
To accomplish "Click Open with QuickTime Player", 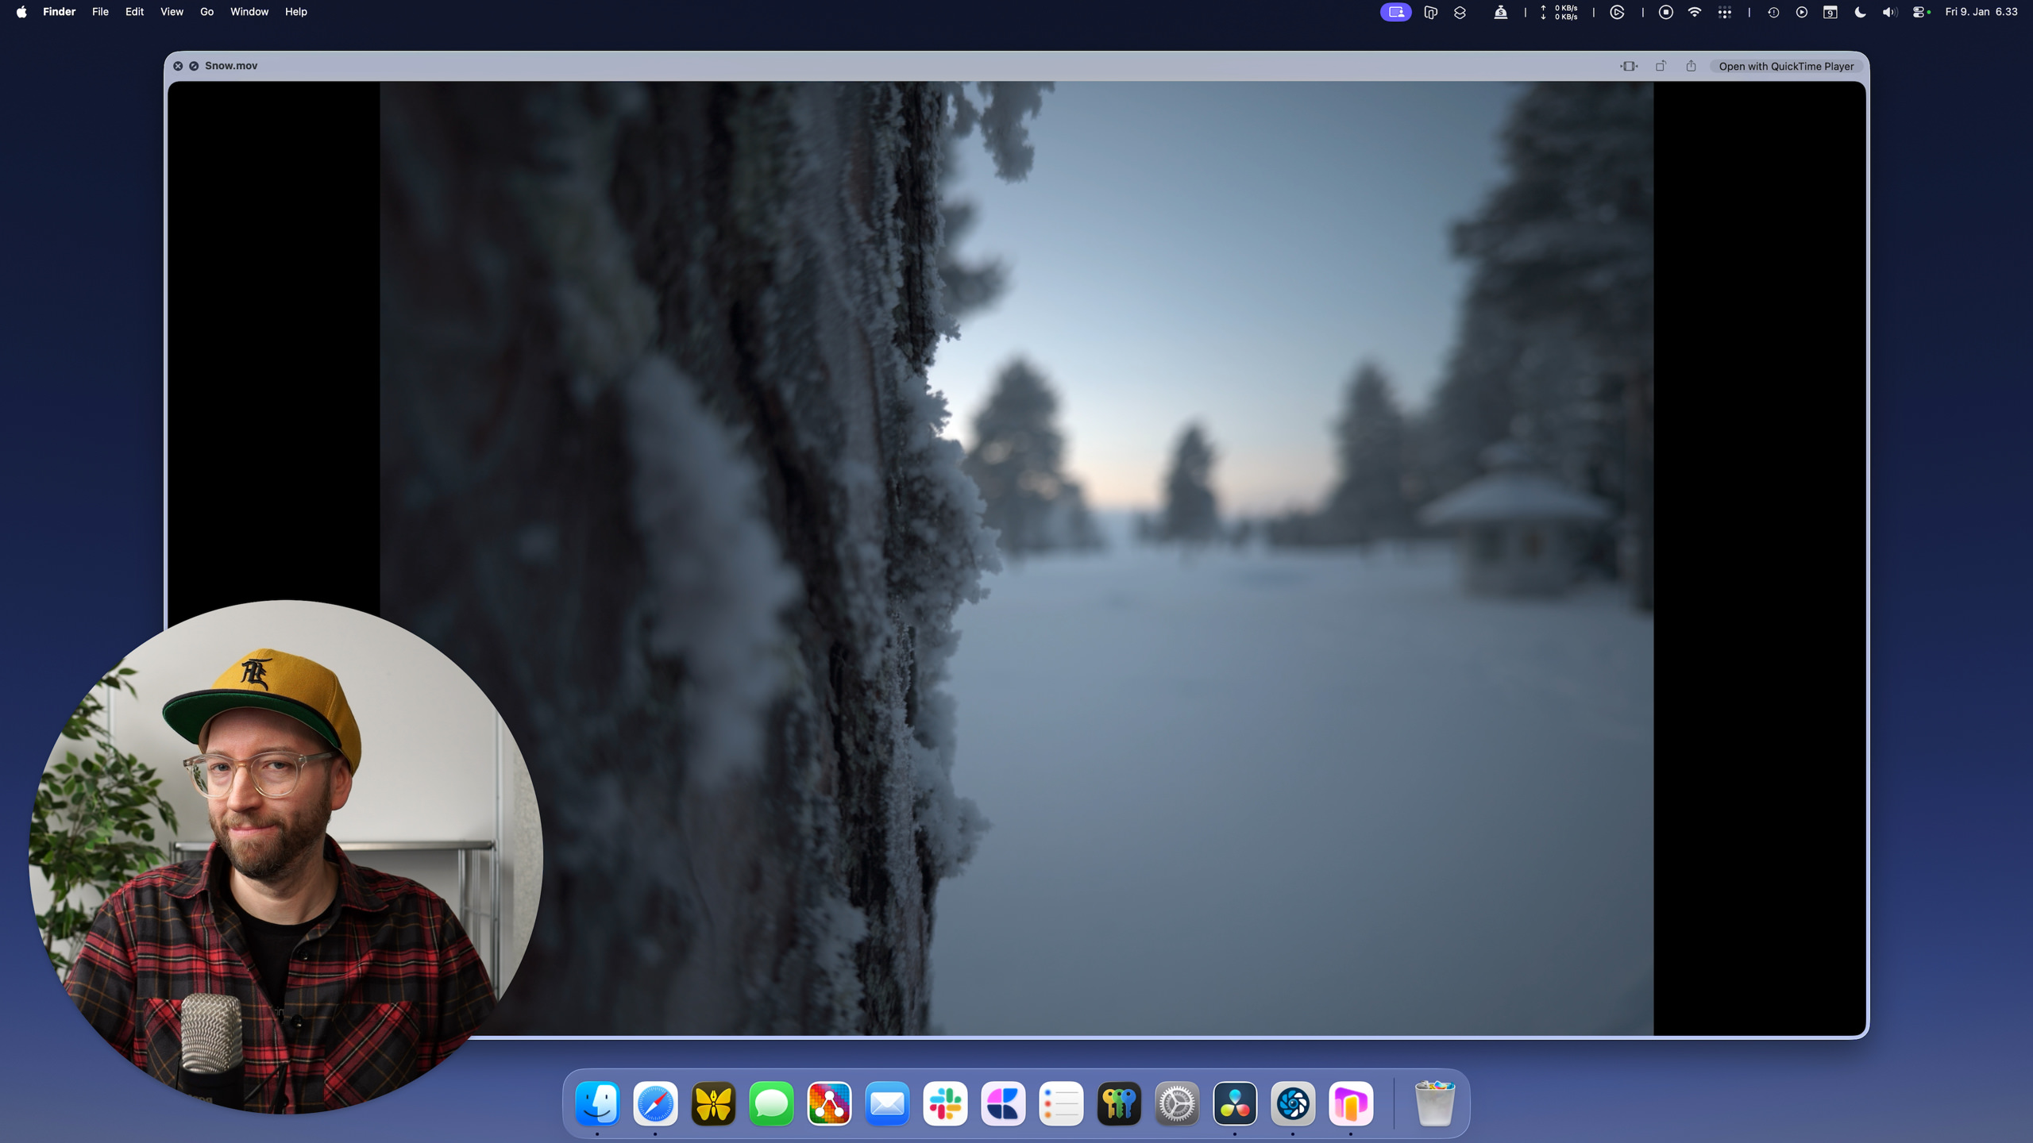I will point(1786,66).
